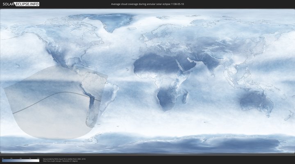Image resolution: width=295 pixels, height=164 pixels.
Task: Click the cloud coverage map title text
Action: 147,4
